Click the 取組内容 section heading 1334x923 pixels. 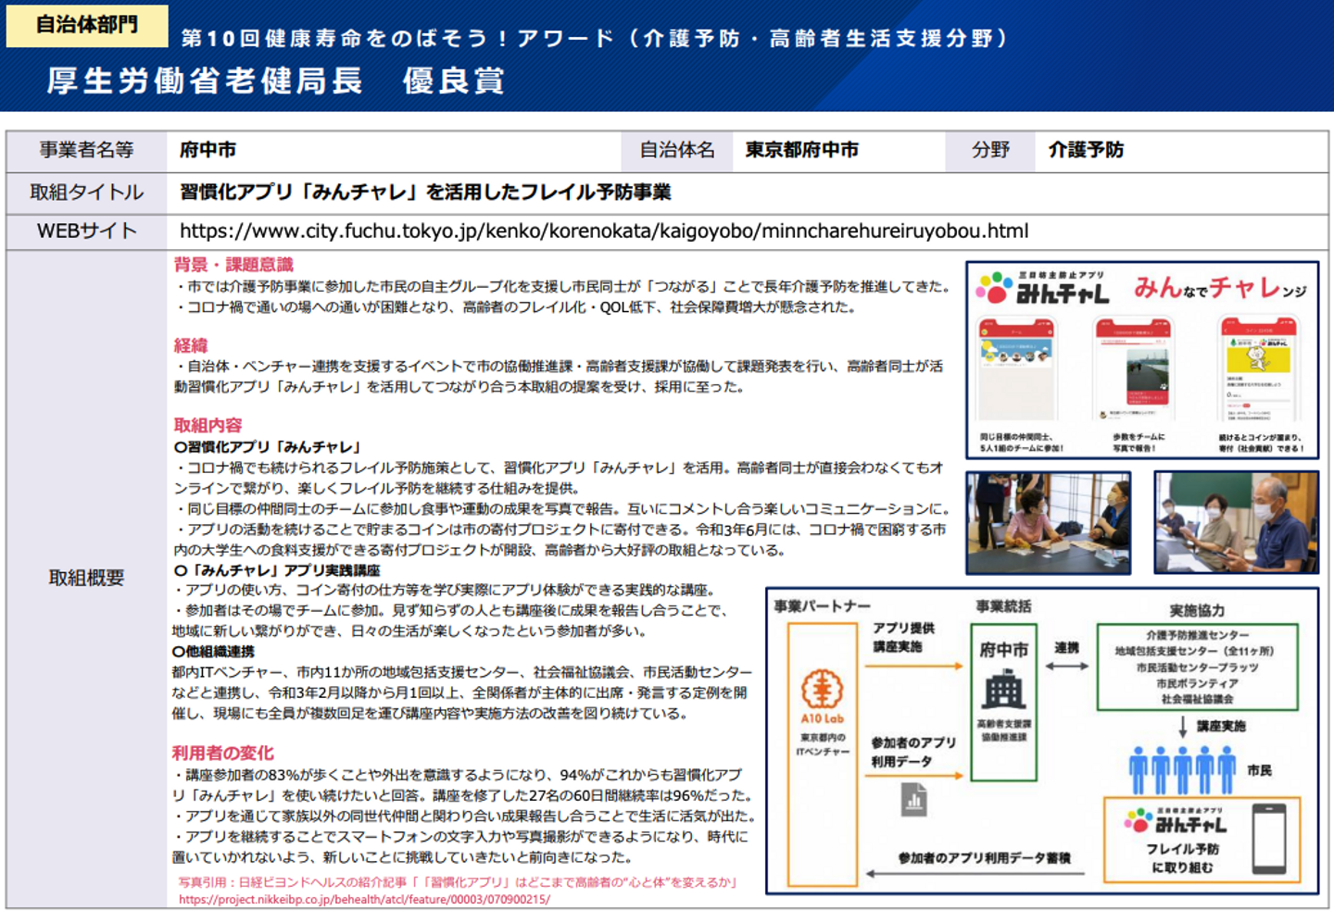(x=208, y=426)
